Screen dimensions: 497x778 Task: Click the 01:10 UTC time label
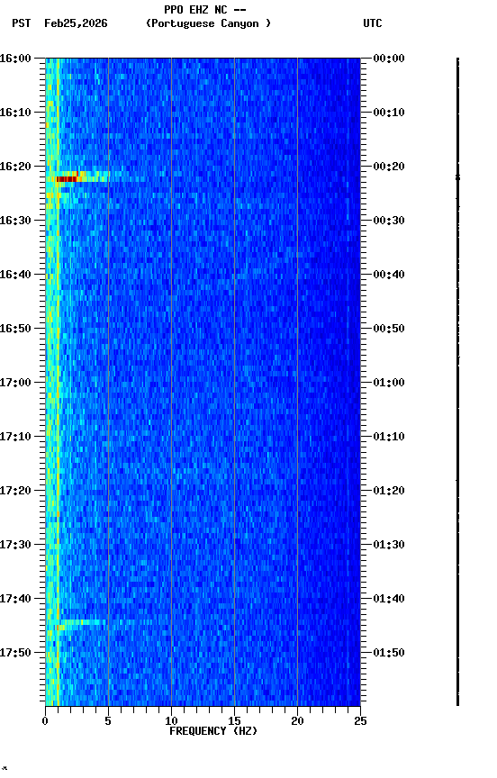(389, 437)
